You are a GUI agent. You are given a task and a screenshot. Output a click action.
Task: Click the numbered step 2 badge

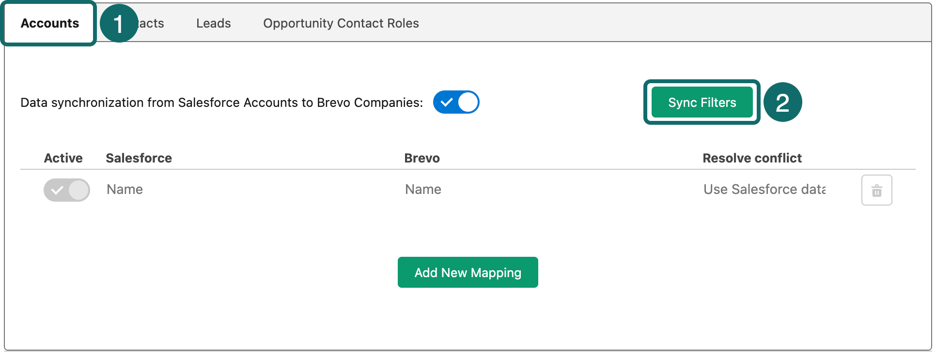point(782,102)
